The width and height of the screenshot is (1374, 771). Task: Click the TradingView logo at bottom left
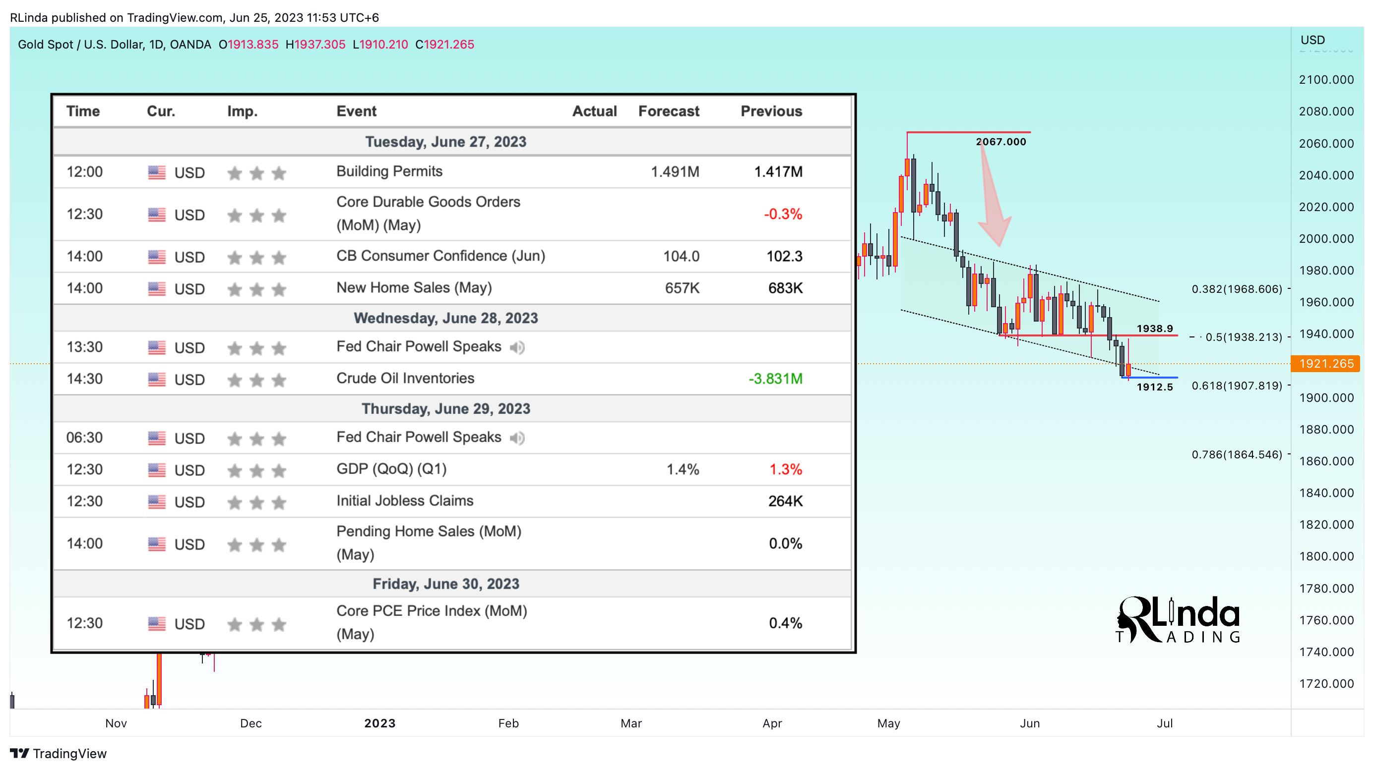tap(58, 753)
